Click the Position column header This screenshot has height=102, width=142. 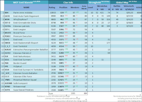(63, 7)
